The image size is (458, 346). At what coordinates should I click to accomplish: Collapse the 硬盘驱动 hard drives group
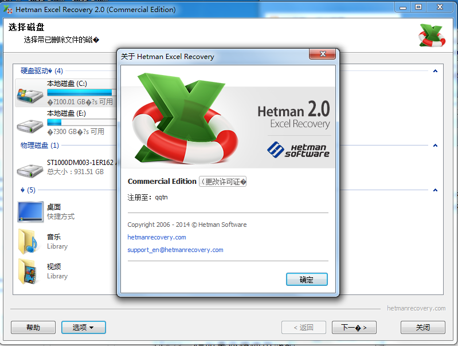435,71
